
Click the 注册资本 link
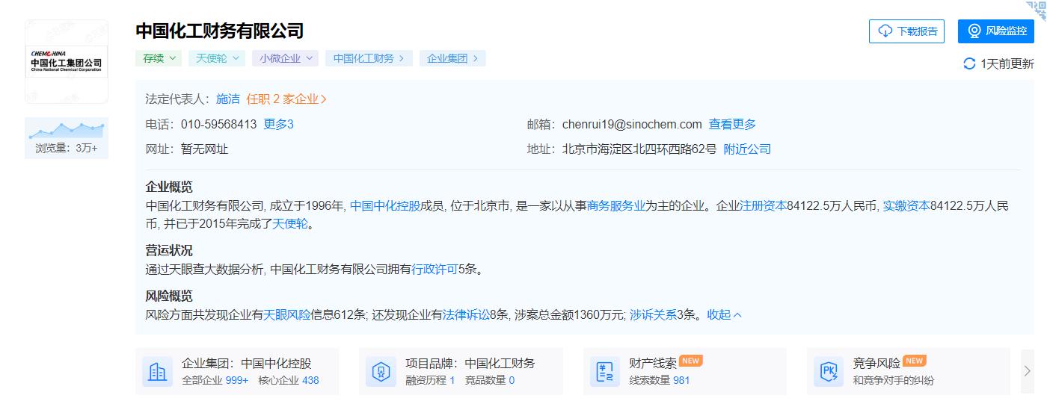764,206
